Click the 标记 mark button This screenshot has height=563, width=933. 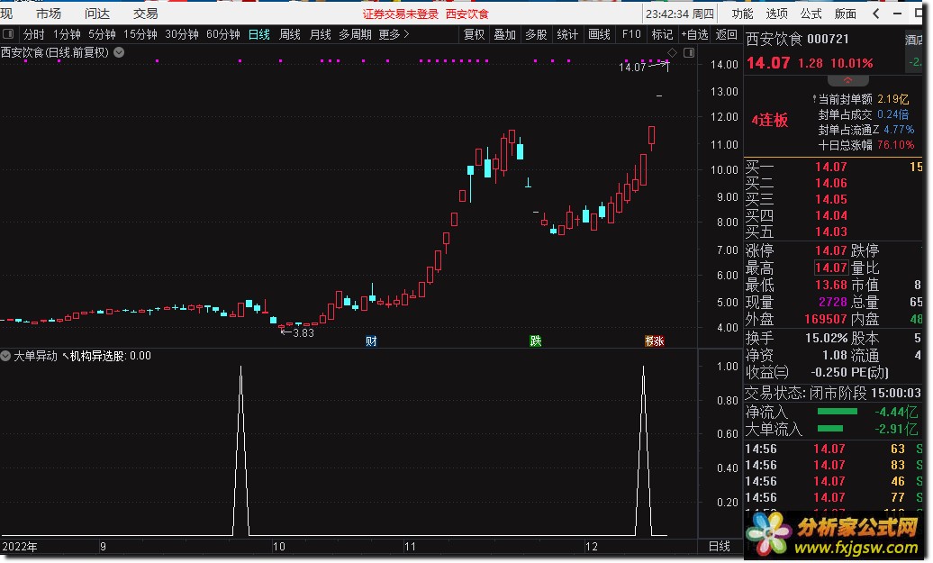point(662,34)
